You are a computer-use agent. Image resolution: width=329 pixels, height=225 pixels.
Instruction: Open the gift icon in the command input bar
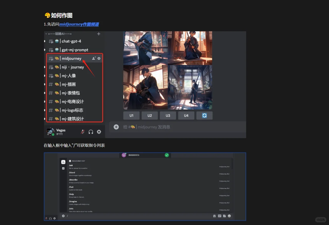click(x=214, y=216)
